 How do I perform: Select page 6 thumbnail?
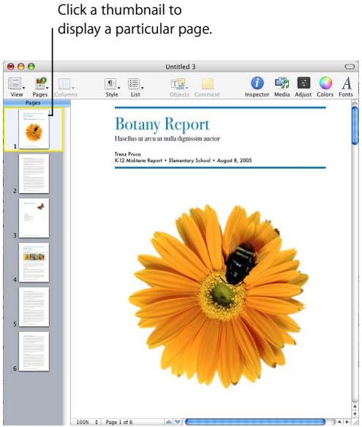(34, 351)
